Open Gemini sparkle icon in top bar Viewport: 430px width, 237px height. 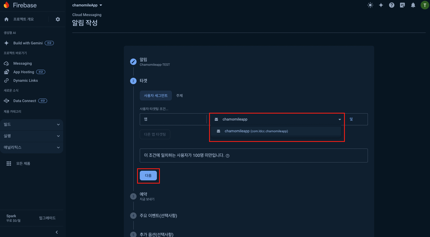[x=381, y=5]
